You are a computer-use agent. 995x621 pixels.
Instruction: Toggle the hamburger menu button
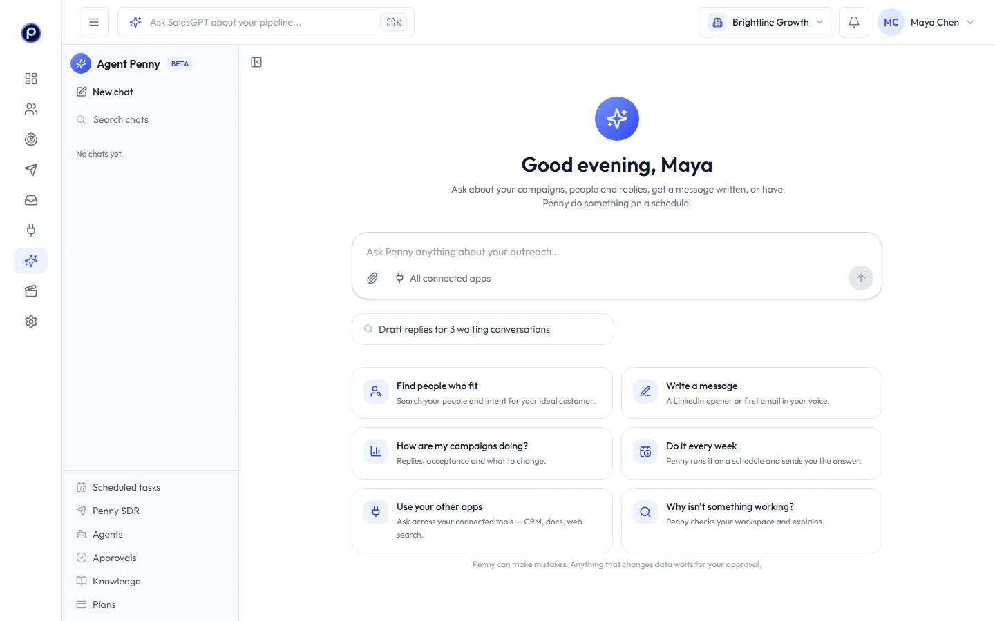(x=94, y=22)
